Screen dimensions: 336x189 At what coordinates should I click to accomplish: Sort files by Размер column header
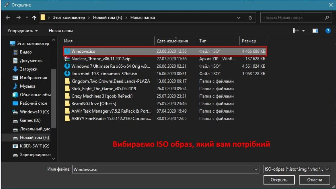point(249,41)
